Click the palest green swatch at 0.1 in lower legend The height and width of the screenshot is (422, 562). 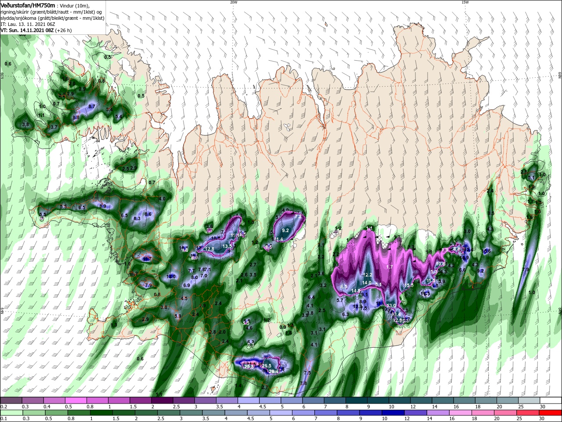[x=11, y=413]
